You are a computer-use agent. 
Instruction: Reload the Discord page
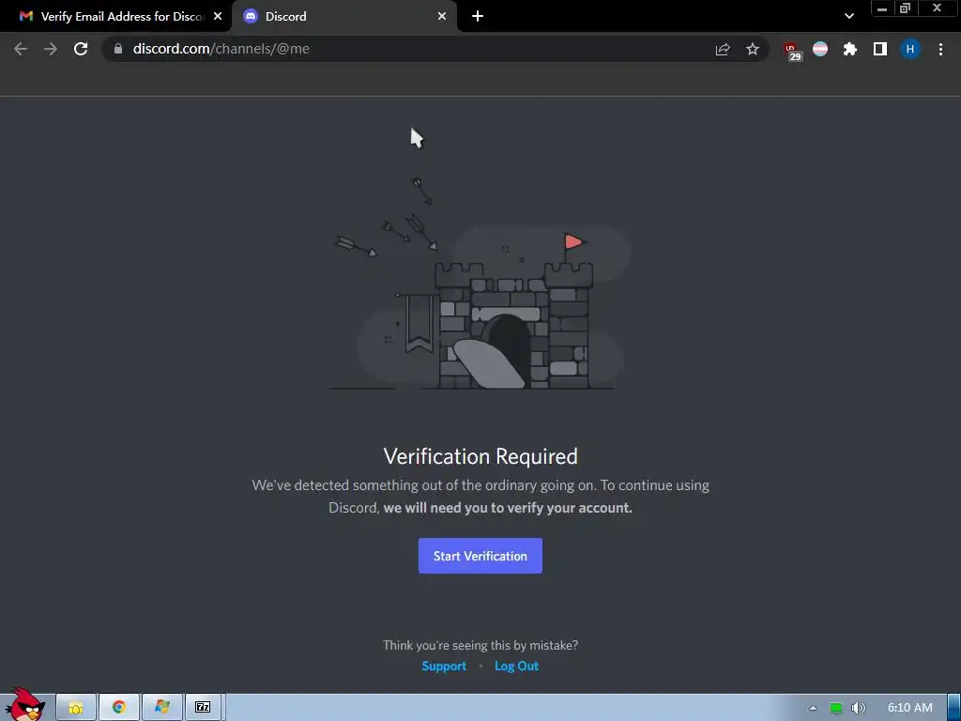coord(81,49)
